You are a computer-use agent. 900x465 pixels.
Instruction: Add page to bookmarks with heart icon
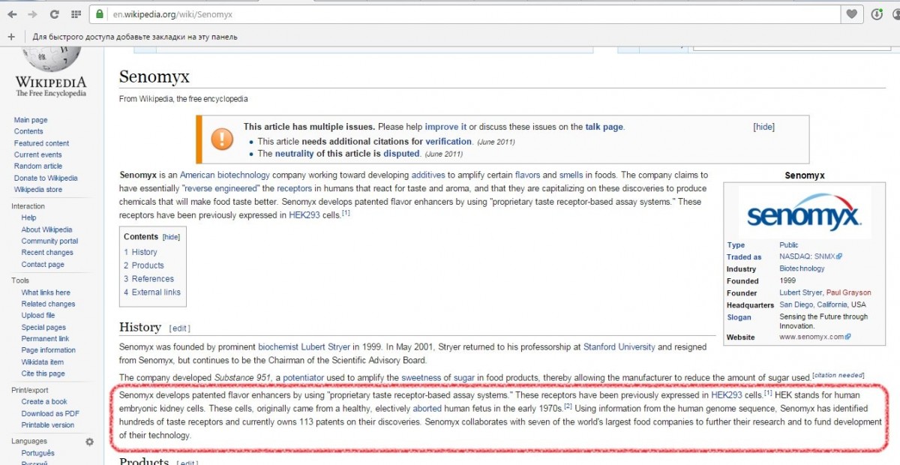(852, 14)
